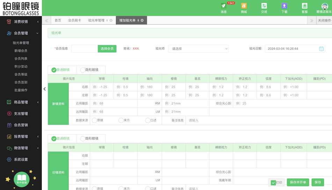Select 来方 radio in 新镜资料 section
The image size is (332, 190).
pos(121,120)
